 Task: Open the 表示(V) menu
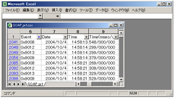click(43, 10)
